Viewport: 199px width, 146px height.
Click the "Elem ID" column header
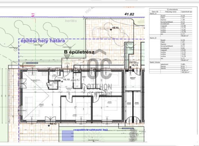(155, 12)
